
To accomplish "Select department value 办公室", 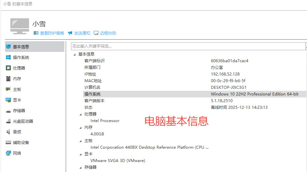I will [x=217, y=67].
